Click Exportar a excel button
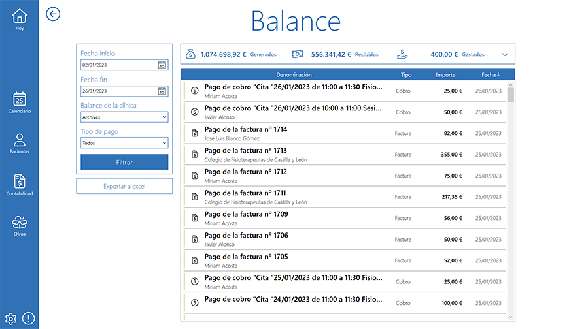 [x=124, y=187]
